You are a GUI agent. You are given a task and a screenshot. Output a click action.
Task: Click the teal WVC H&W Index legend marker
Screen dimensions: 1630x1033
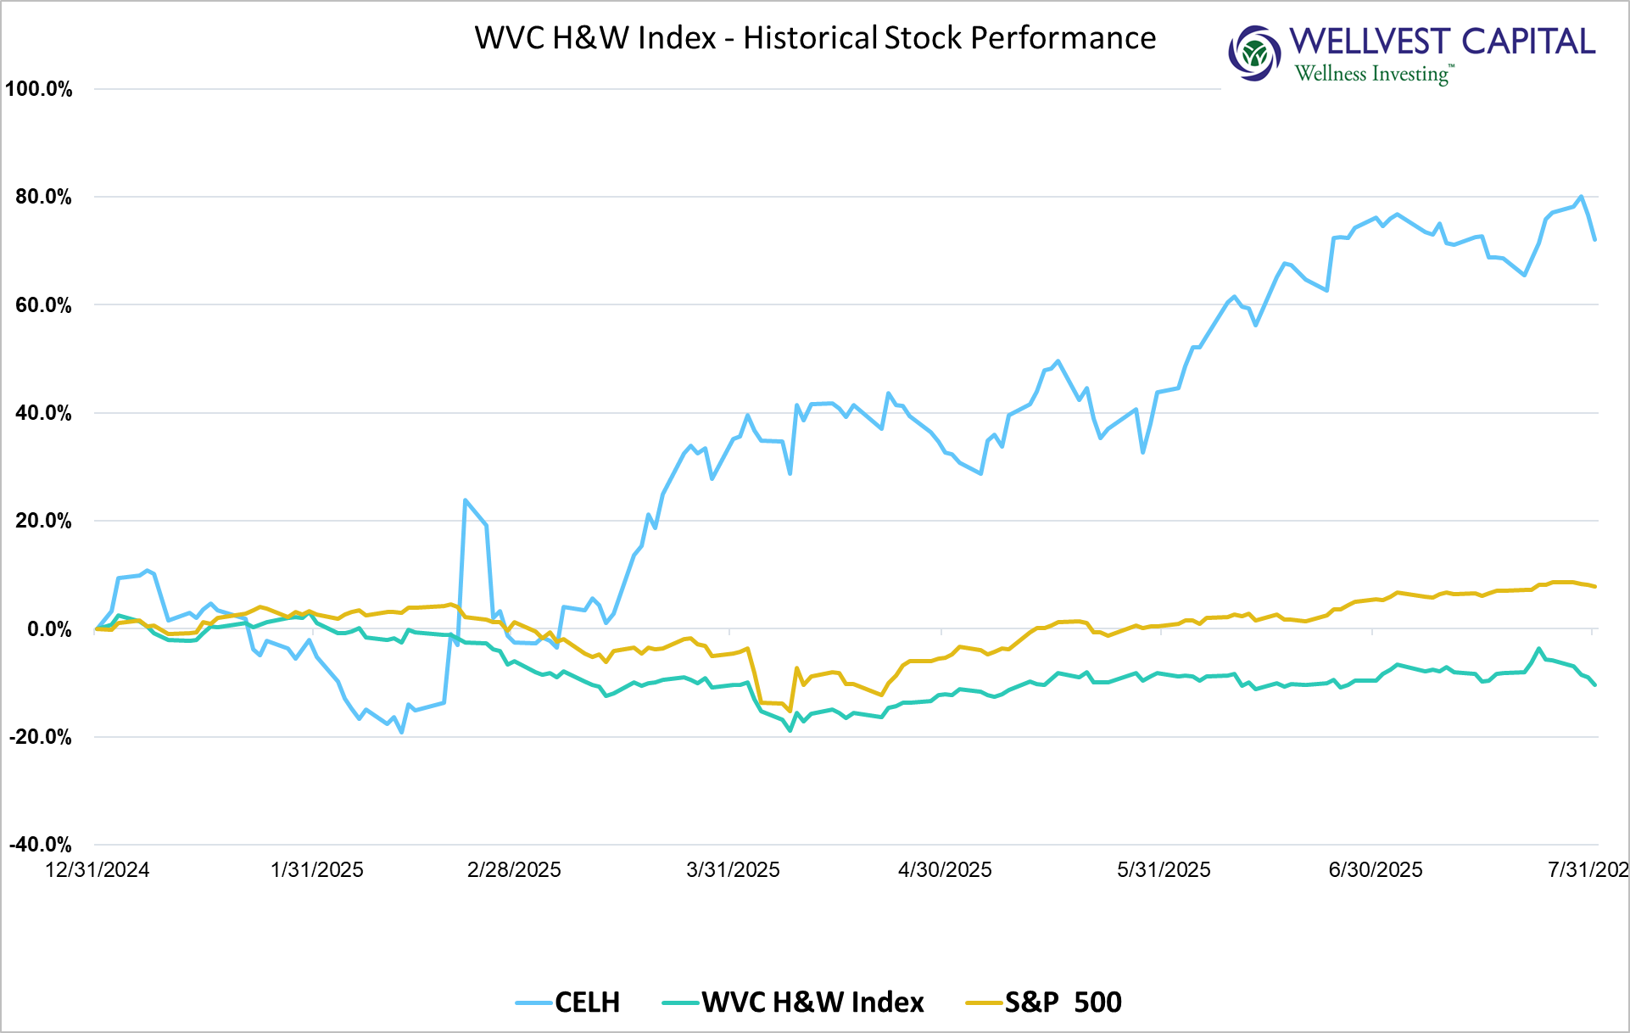pos(680,1003)
